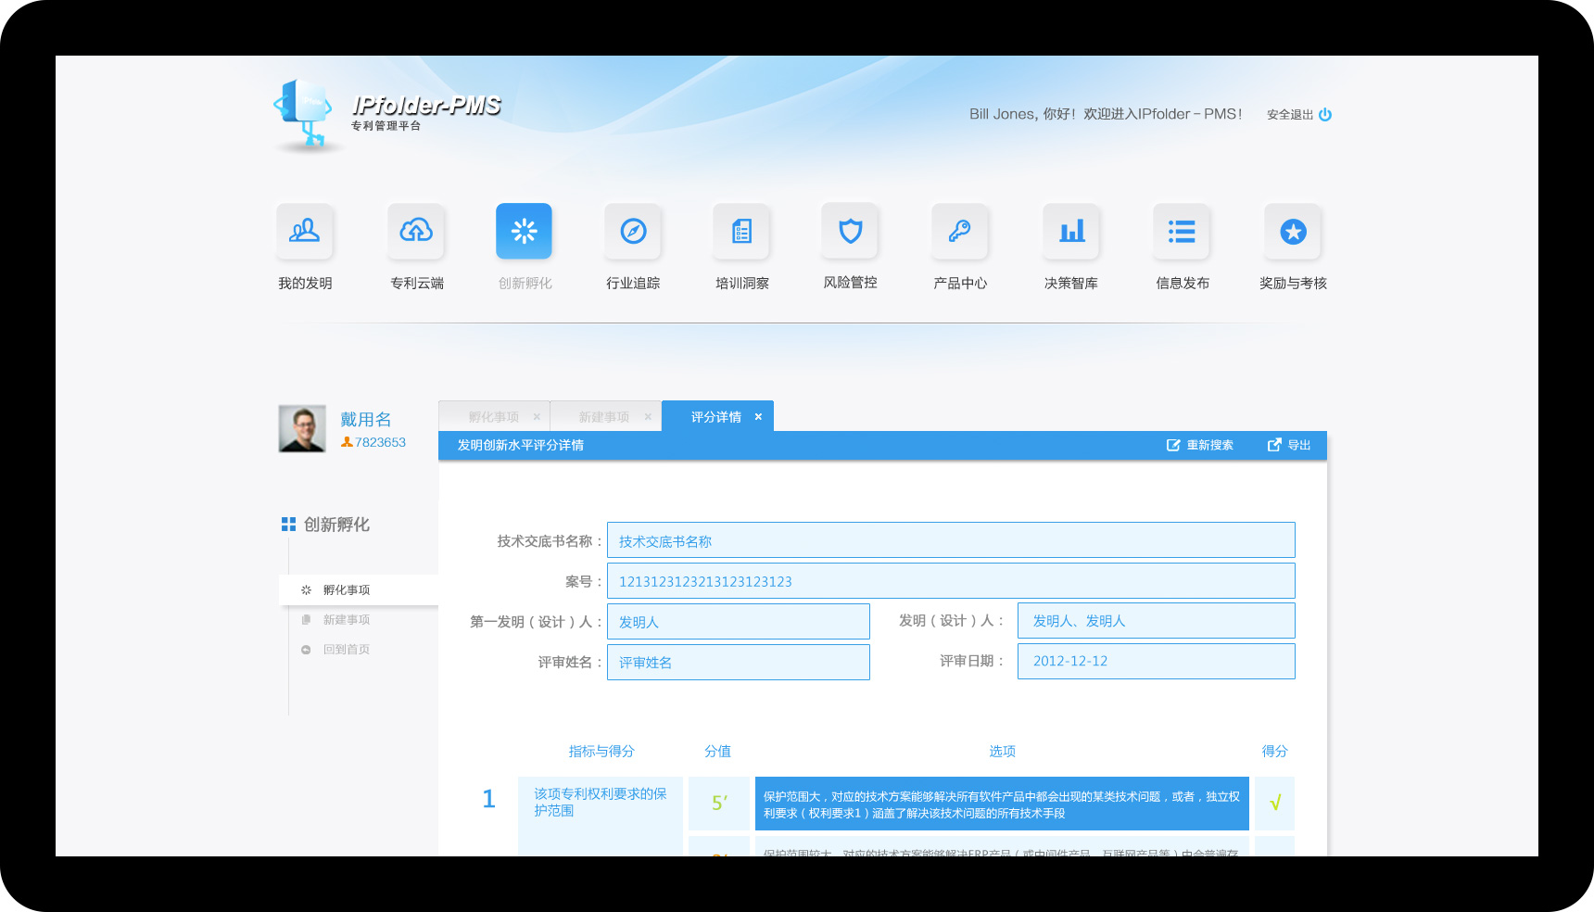Click the 评审日期 field showing 2012-12-12
Image resolution: width=1594 pixels, height=912 pixels.
coord(1156,661)
